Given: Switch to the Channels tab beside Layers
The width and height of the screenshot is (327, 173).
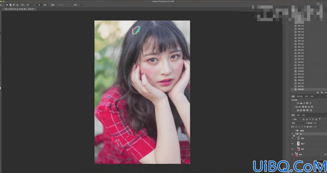Looking at the screenshot, I should pos(298,115).
